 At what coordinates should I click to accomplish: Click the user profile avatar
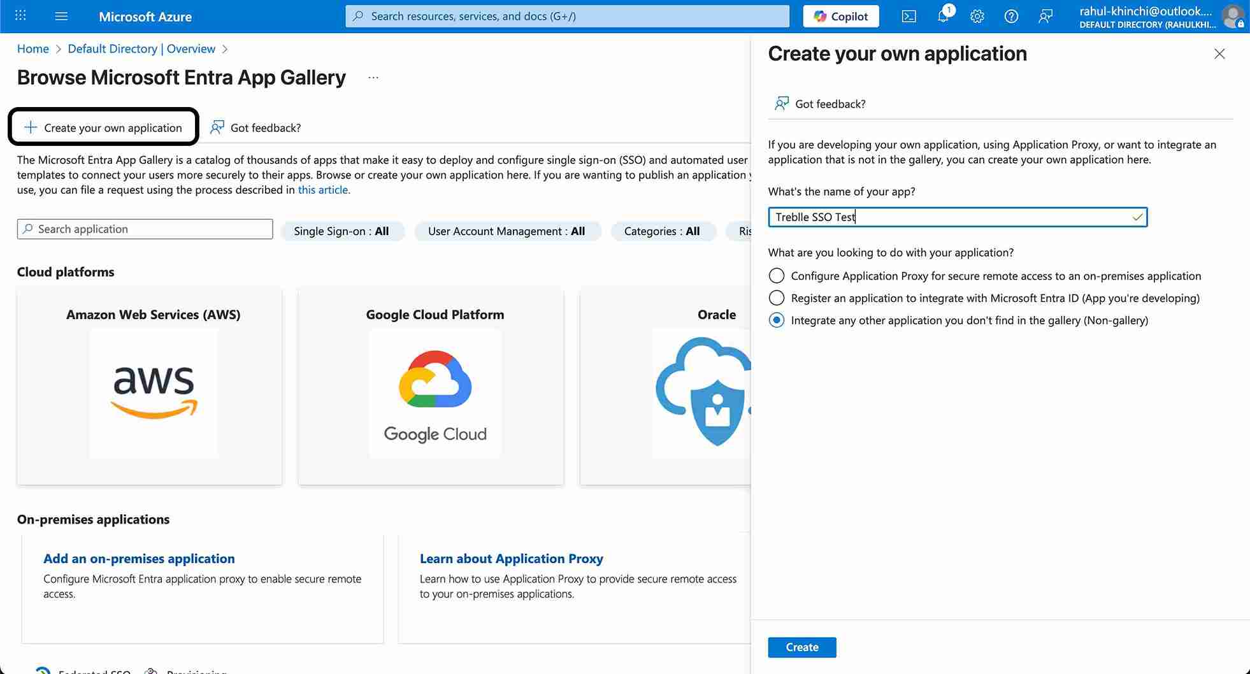point(1233,16)
